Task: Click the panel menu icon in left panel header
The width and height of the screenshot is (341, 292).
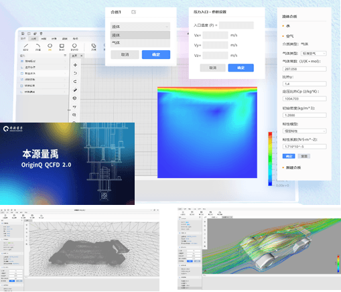Action: [65, 55]
